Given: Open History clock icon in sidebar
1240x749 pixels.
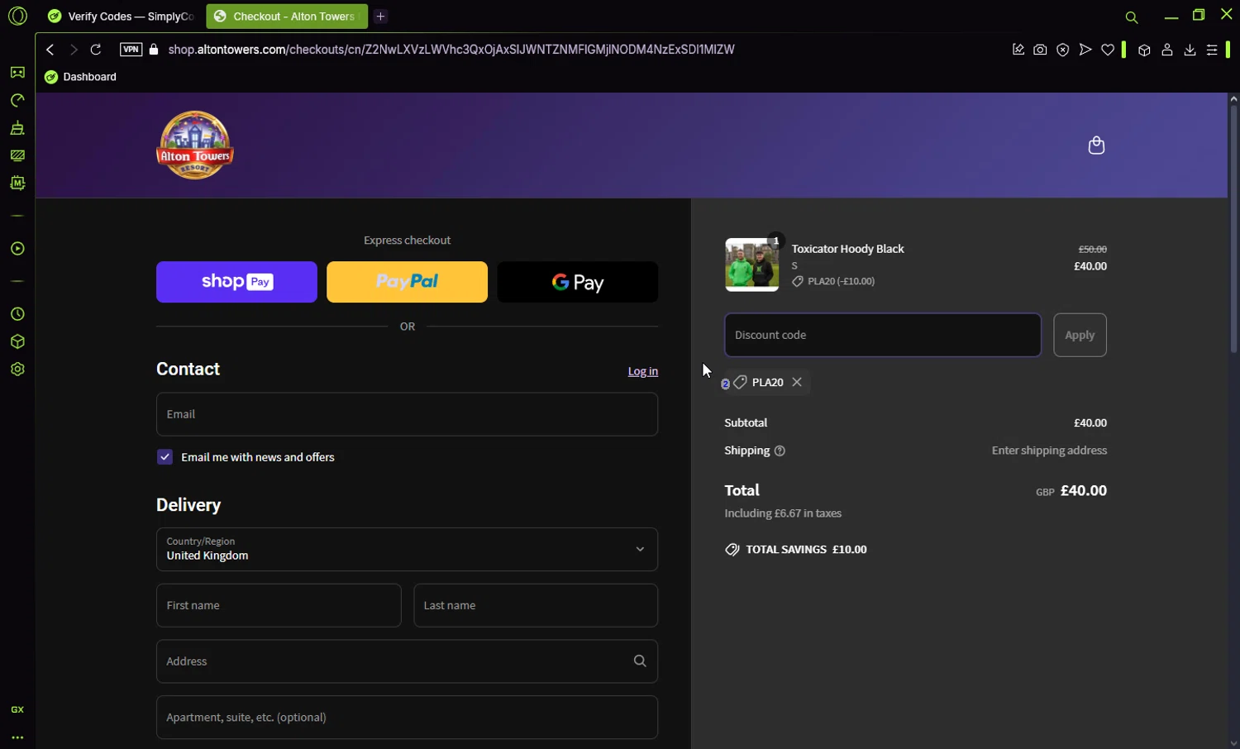Looking at the screenshot, I should 17,314.
